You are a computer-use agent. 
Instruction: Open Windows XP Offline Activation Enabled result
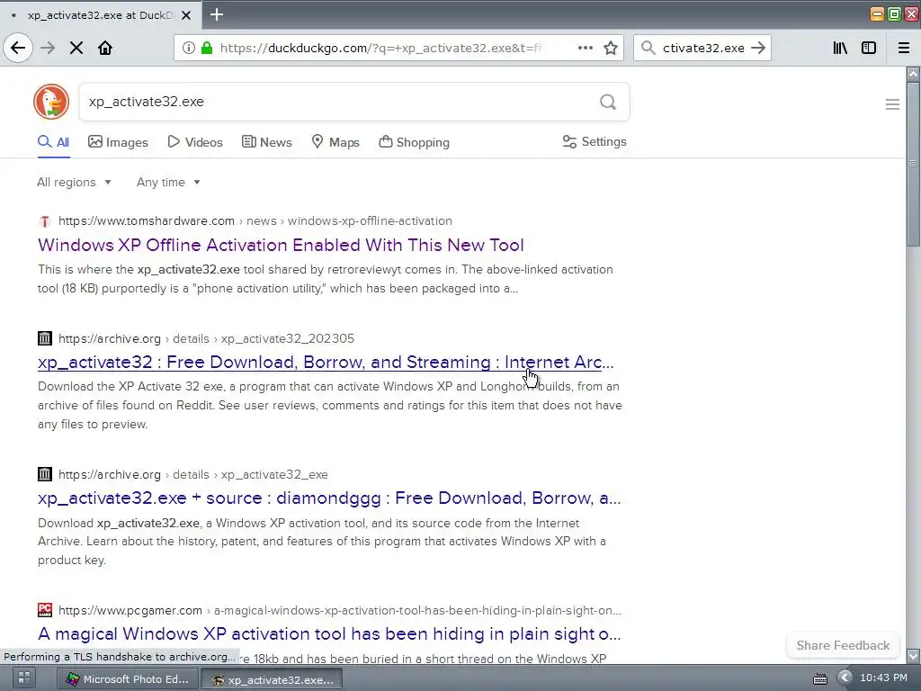(281, 245)
